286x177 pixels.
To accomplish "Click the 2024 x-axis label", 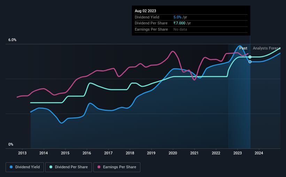I will (259, 153).
